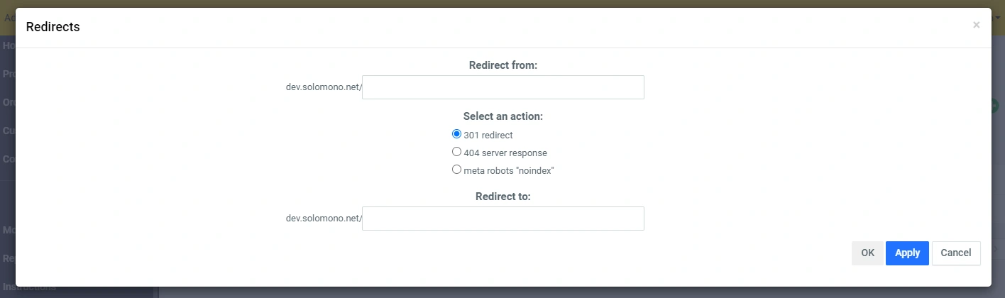Open the partially hidden Instructions sidebar item

(28, 289)
